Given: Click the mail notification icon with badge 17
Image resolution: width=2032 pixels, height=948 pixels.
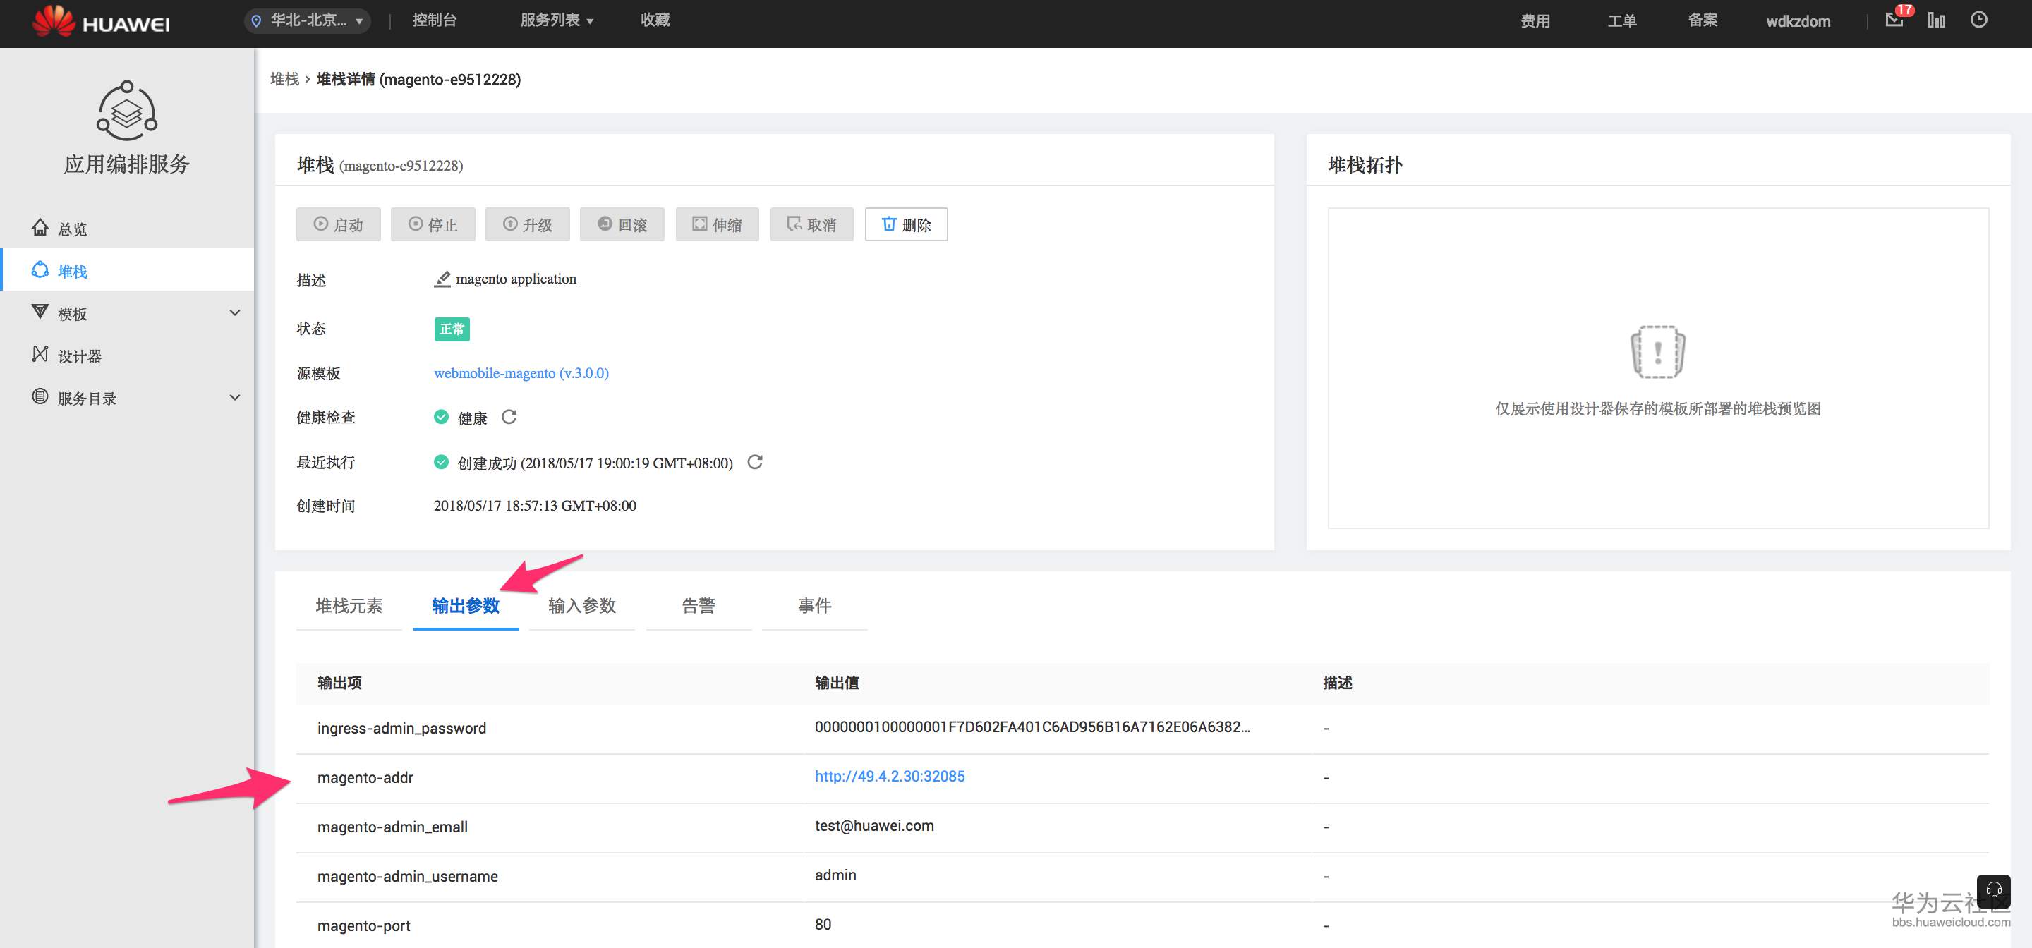Looking at the screenshot, I should tap(1894, 20).
